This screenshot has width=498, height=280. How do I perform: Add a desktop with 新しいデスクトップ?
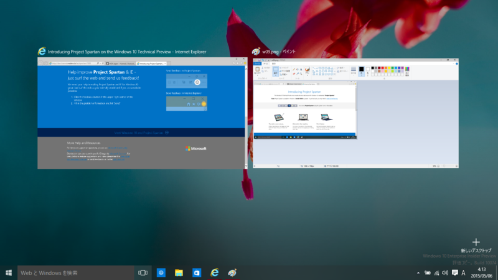(476, 245)
